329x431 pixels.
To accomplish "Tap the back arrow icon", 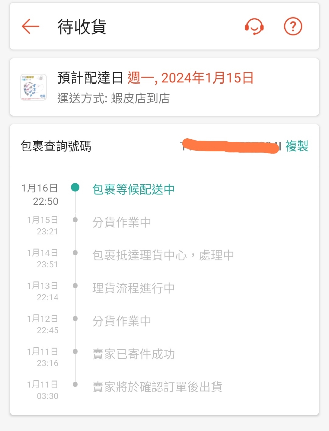I will click(31, 27).
